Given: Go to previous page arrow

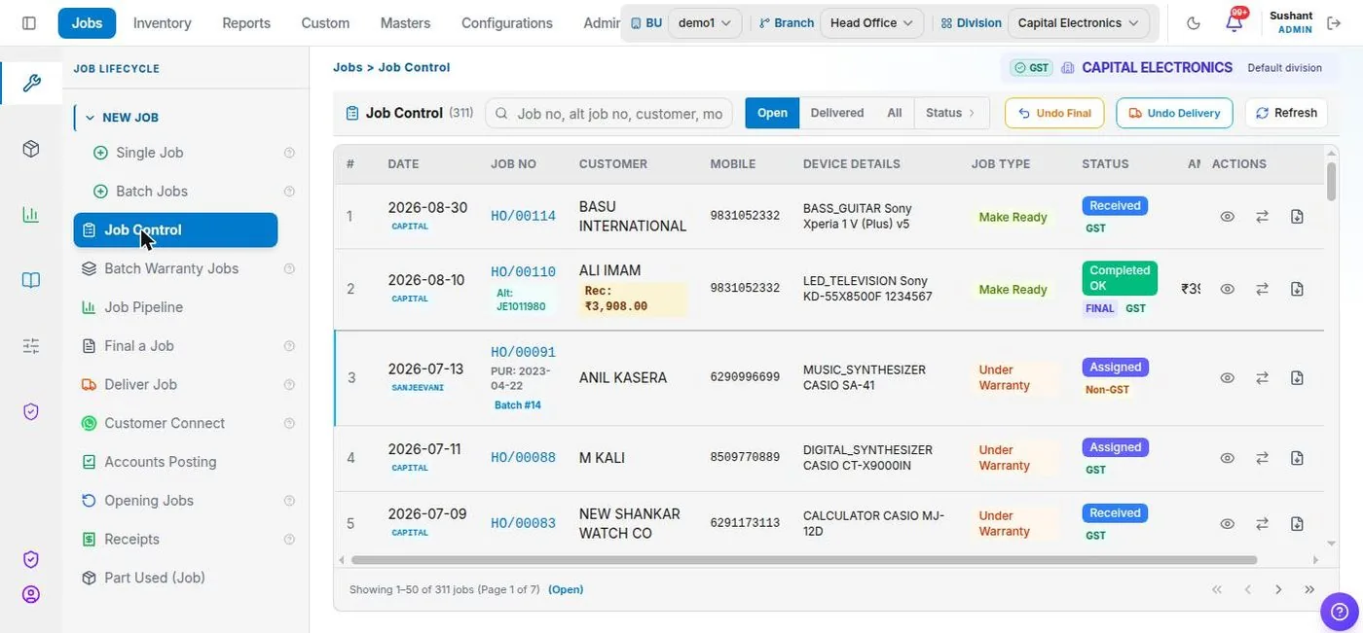Looking at the screenshot, I should coord(1247,589).
